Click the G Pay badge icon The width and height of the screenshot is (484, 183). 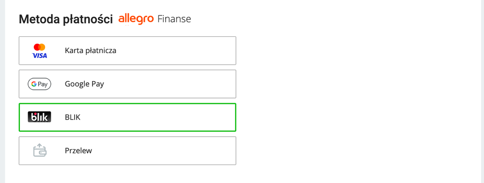pyautogui.click(x=40, y=84)
